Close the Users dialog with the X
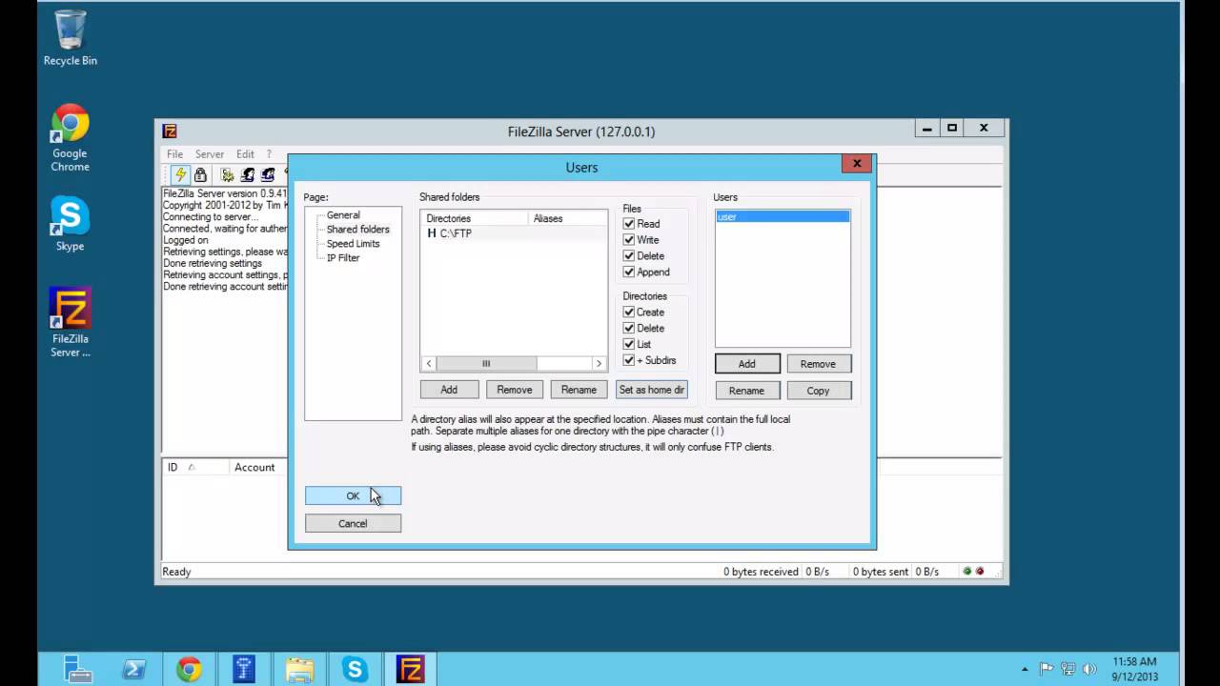1220x686 pixels. coord(856,164)
